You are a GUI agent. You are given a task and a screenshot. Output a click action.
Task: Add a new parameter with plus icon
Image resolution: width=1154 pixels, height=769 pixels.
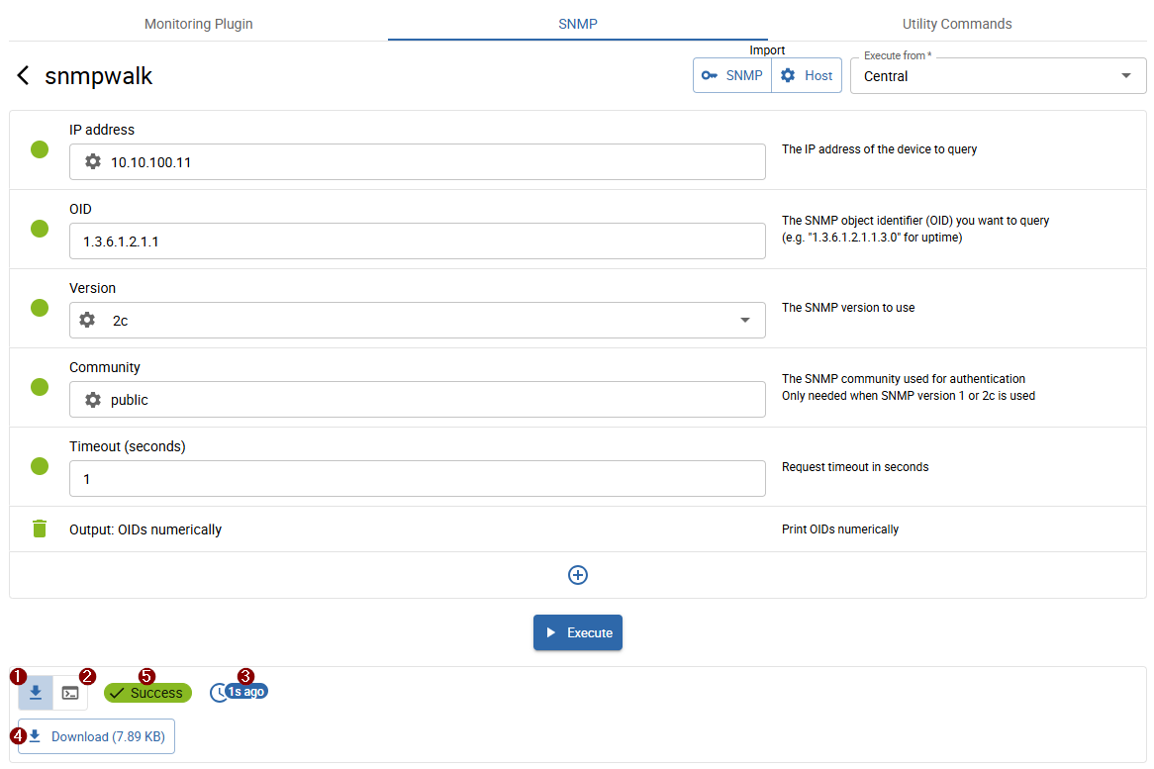click(x=578, y=575)
